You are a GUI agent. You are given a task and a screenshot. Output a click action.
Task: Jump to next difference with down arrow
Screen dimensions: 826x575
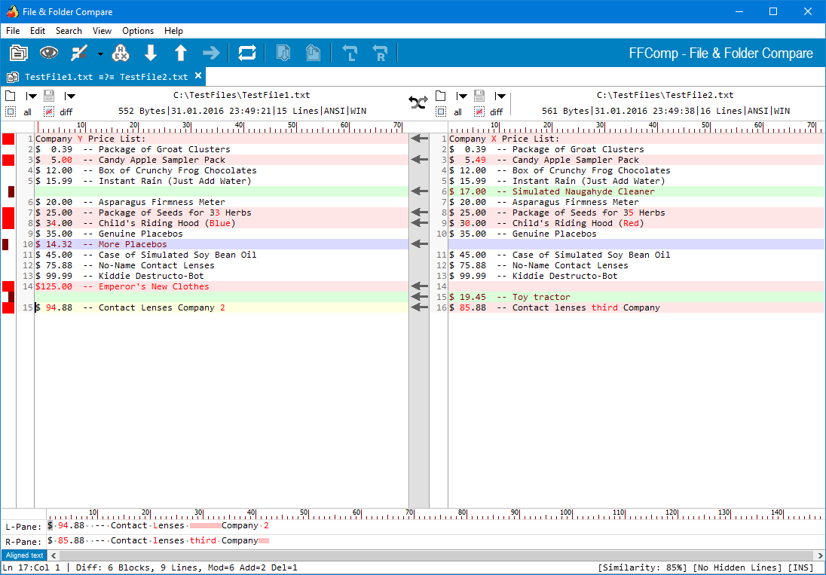(x=151, y=53)
